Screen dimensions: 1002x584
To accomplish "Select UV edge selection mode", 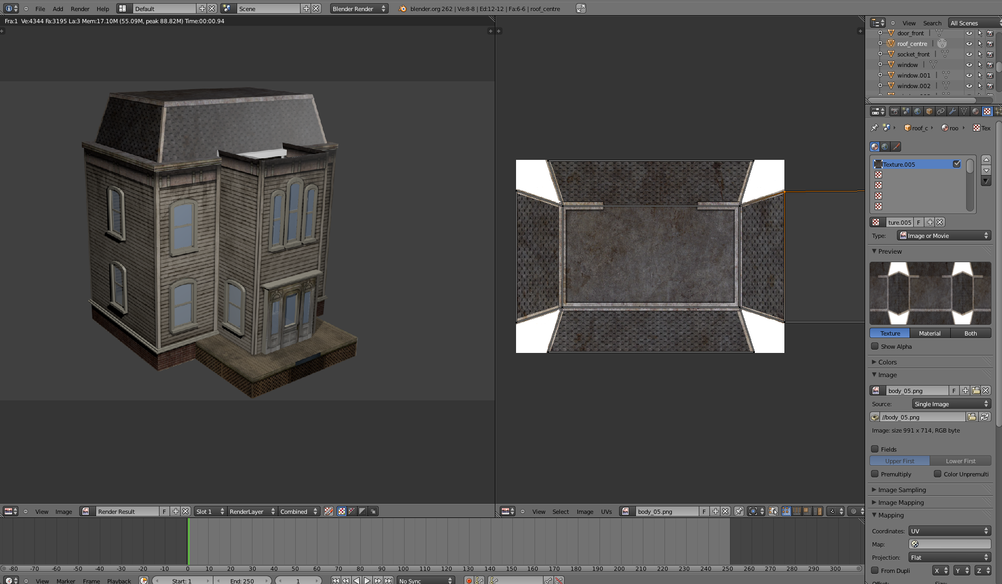I will (797, 511).
